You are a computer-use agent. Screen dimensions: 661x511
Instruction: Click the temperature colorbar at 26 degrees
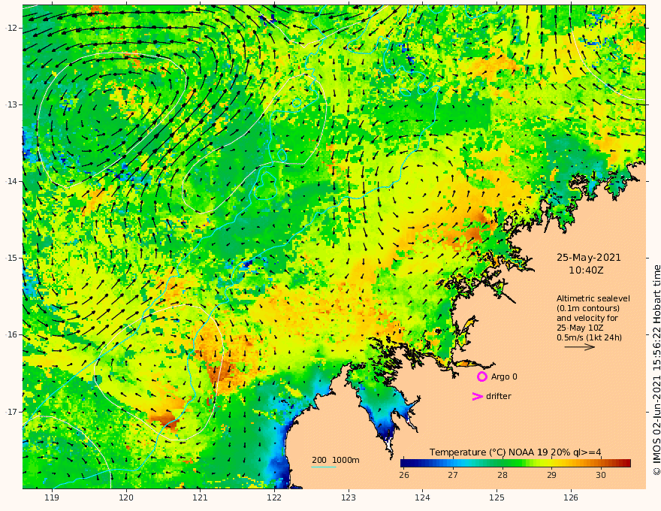[x=404, y=464]
